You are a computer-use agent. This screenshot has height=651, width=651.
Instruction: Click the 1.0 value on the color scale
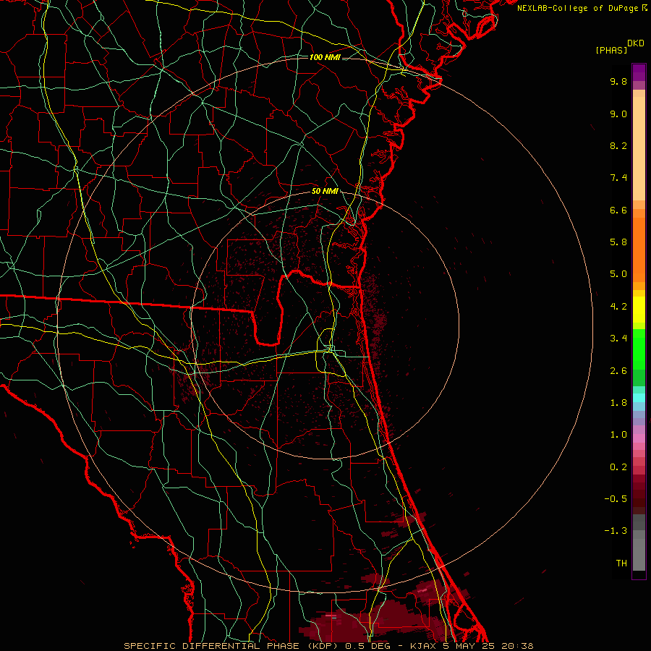(618, 434)
